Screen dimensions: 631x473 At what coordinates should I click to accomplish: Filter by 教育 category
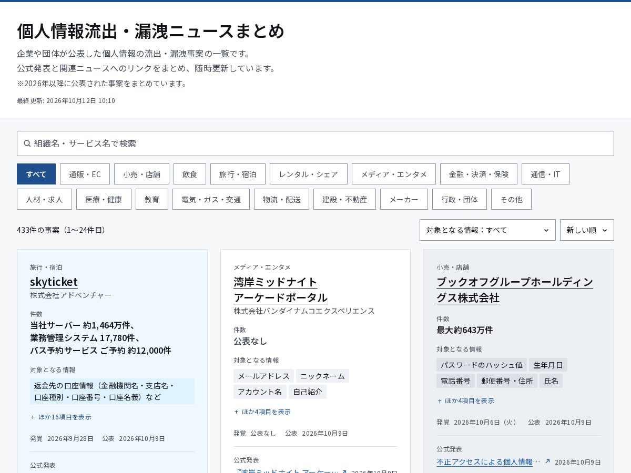[x=152, y=199]
